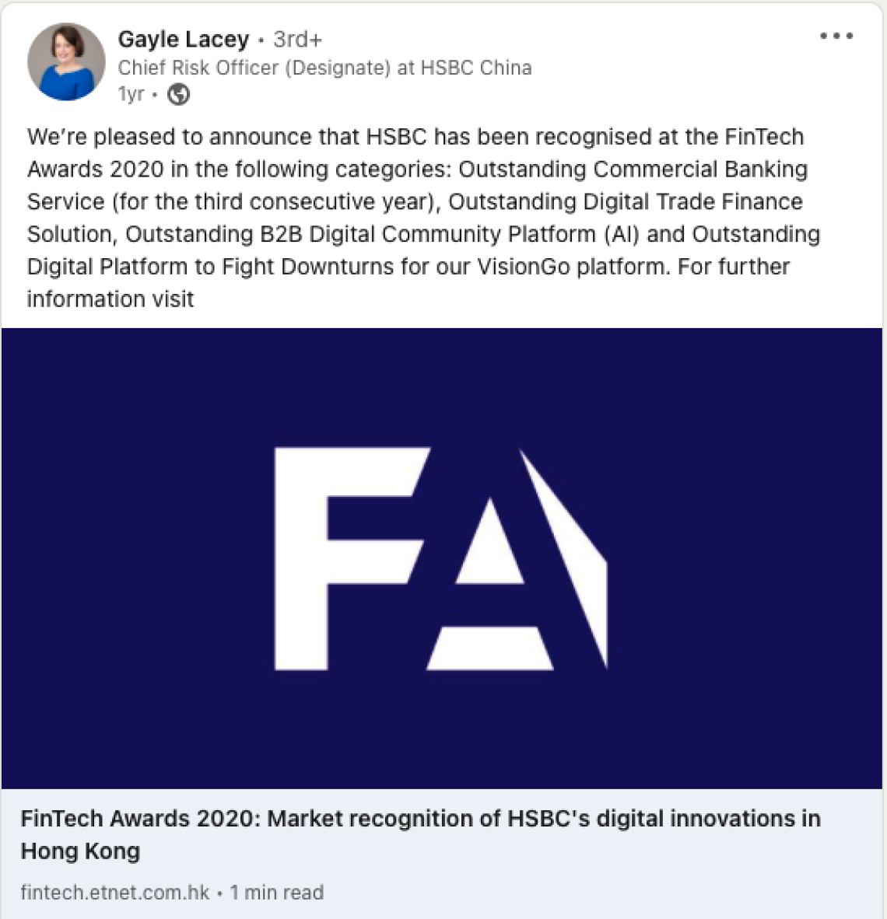Click 'Hong Kong' in the article title

click(80, 851)
